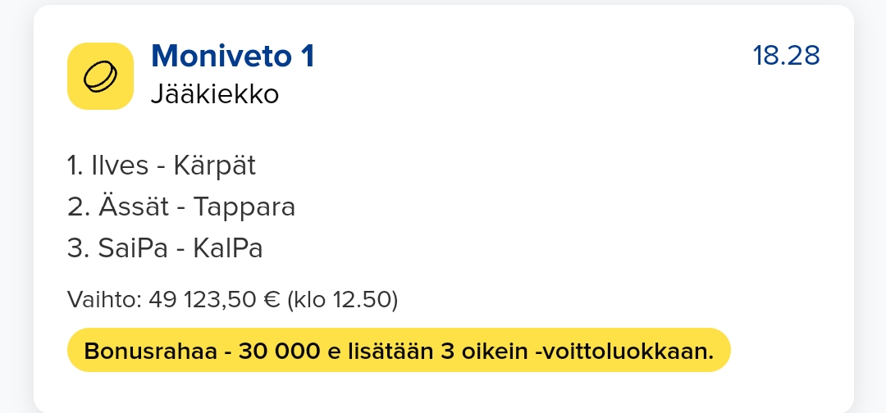The height and width of the screenshot is (413, 886).
Task: Open the Moniveto 1 game heading
Action: coord(233,56)
